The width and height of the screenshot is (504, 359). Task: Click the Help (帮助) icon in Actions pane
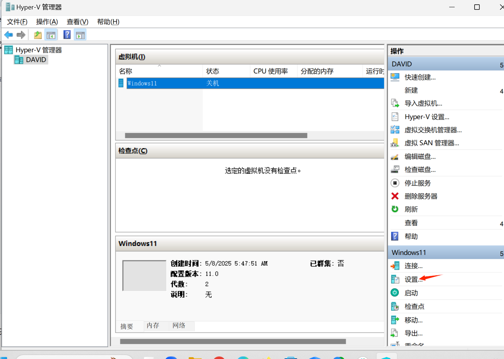tap(395, 236)
